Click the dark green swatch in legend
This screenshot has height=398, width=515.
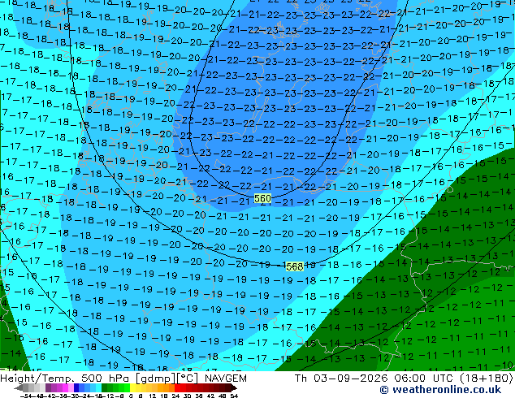click(x=105, y=387)
